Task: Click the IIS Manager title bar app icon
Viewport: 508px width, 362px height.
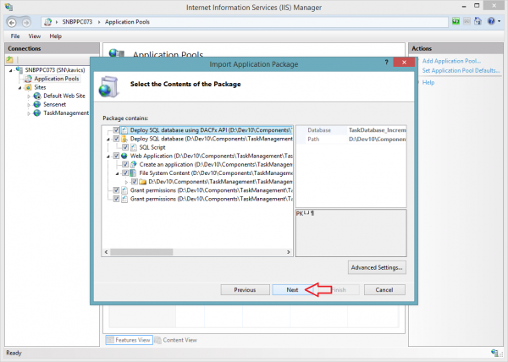Action: [9, 7]
